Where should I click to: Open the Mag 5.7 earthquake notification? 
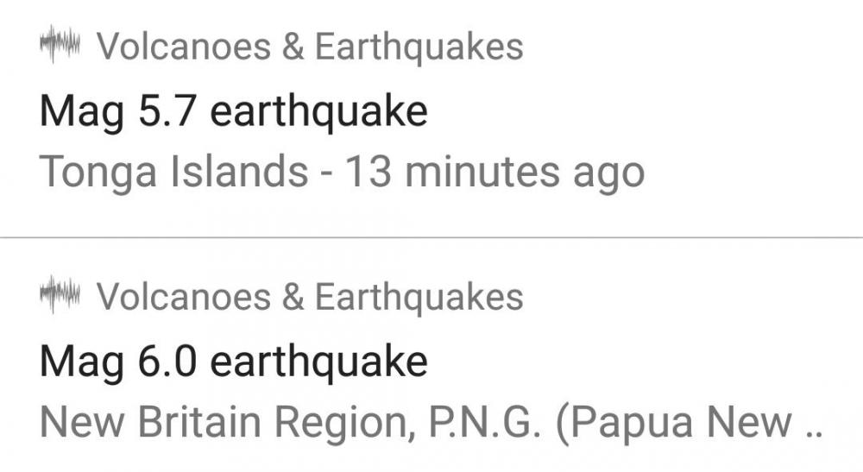233,112
